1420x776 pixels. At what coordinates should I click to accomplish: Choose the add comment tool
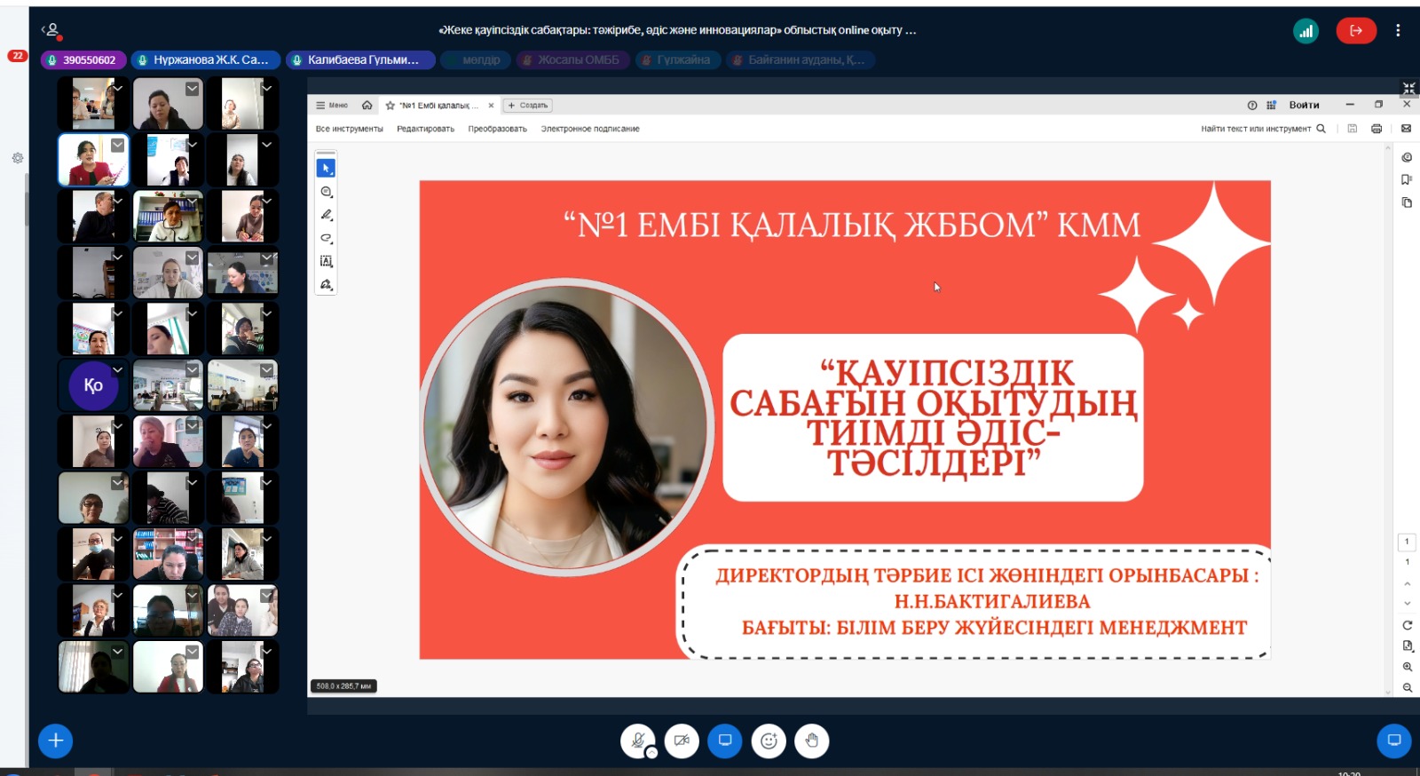pos(326,192)
